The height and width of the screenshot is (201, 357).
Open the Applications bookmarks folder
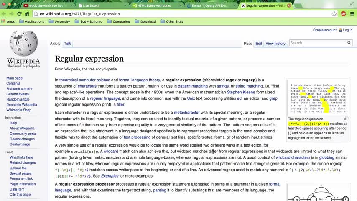(32, 21)
